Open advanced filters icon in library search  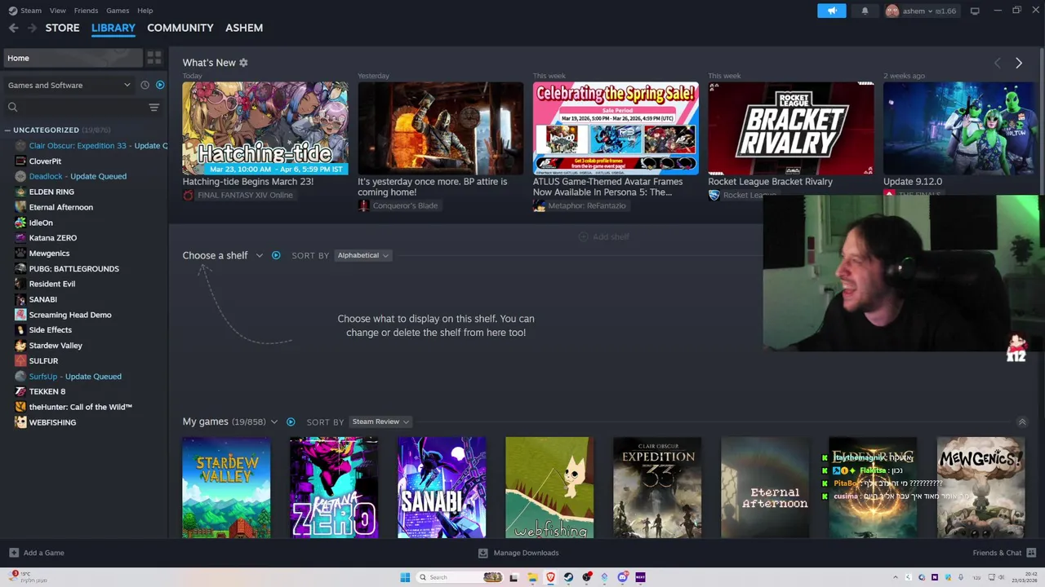(x=153, y=107)
